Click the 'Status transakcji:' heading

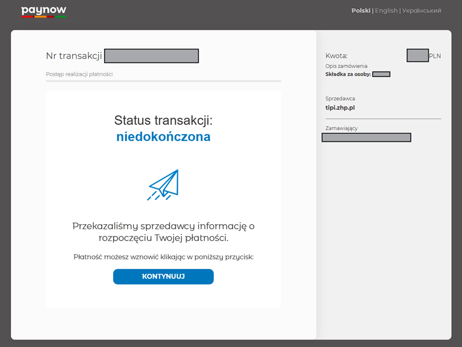[163, 120]
